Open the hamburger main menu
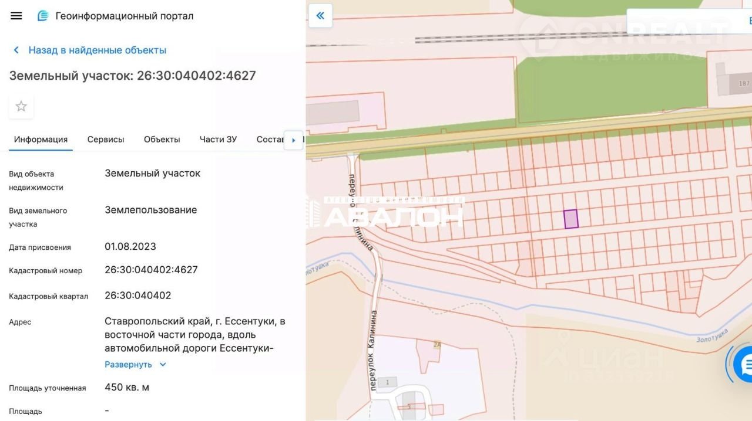The image size is (752, 421). [16, 16]
